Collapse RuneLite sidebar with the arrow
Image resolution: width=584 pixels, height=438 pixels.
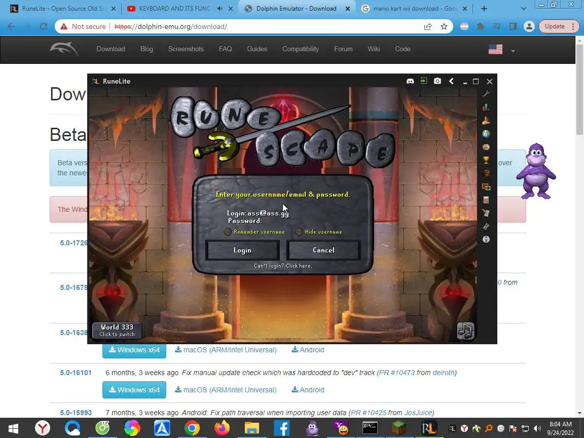pyautogui.click(x=451, y=81)
